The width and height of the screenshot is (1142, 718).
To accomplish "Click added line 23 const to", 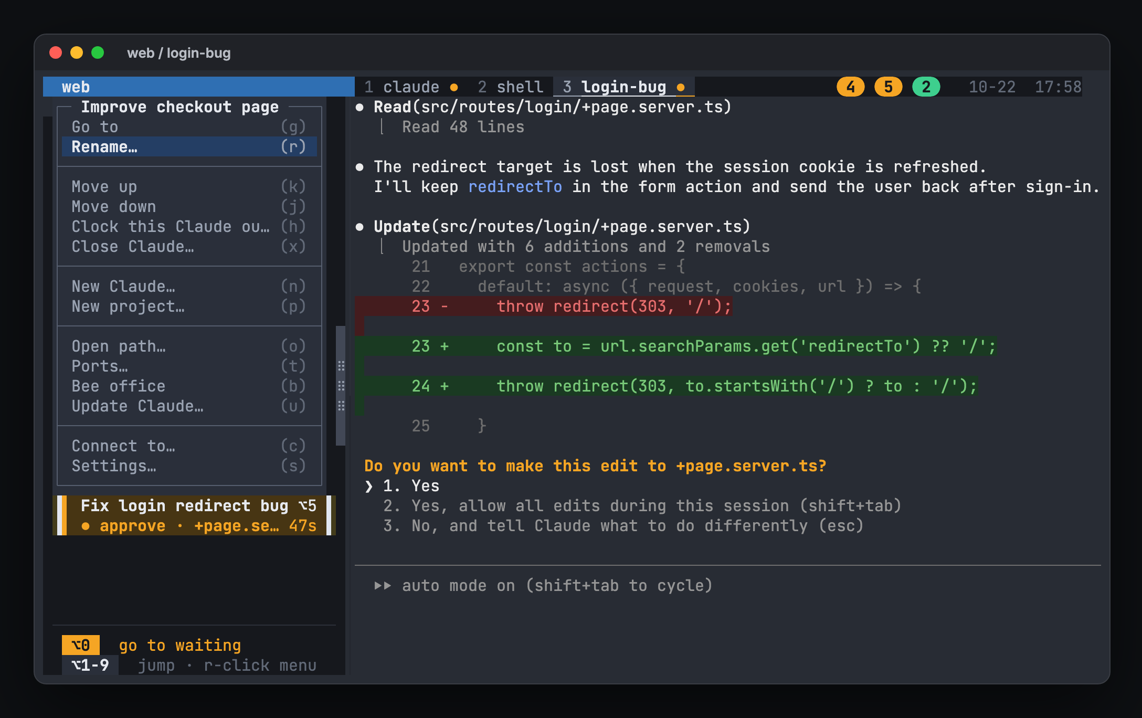I will tap(675, 346).
